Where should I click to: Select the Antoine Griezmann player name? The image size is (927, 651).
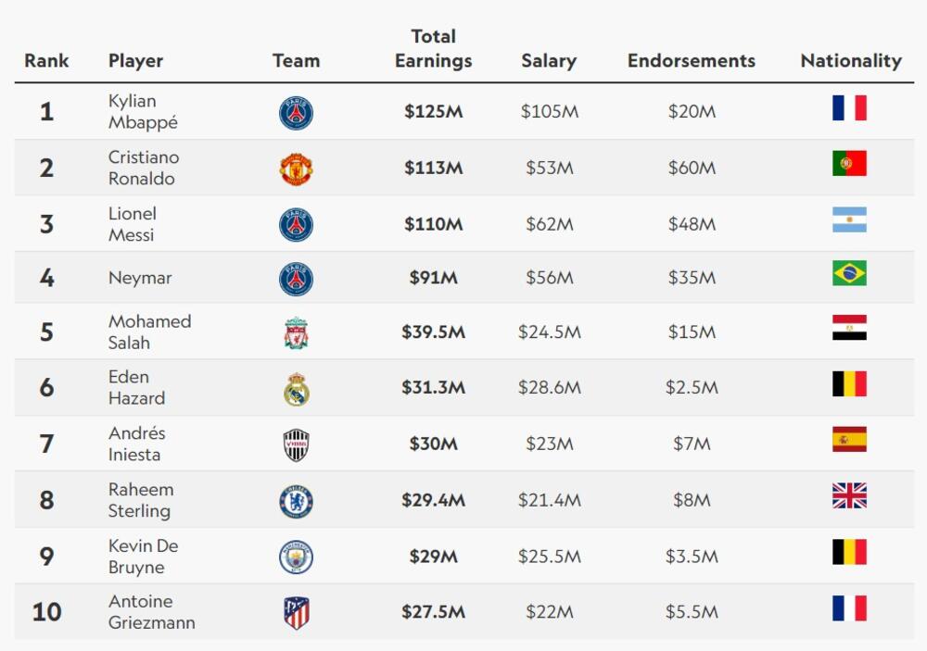(x=151, y=612)
